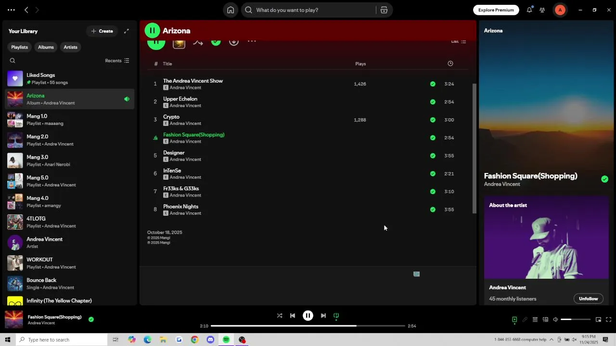Open the Windows Start menu
616x346 pixels.
pyautogui.click(x=8, y=340)
